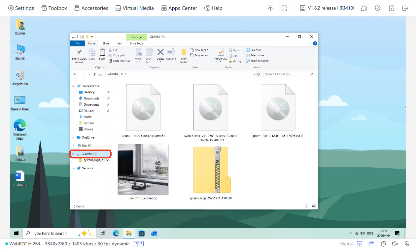416x249 pixels.
Task: Click the security shield icon in the top bar
Action: tap(377, 8)
